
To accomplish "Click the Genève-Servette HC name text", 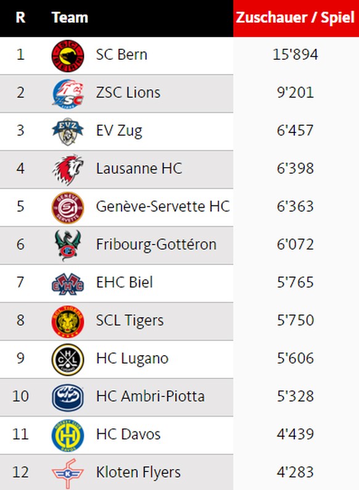I will [x=163, y=206].
